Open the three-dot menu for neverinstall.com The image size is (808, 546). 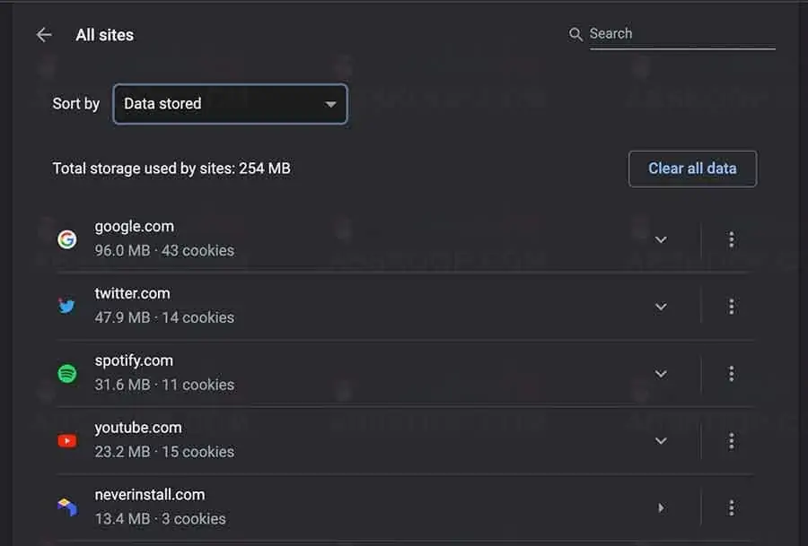pyautogui.click(x=732, y=507)
